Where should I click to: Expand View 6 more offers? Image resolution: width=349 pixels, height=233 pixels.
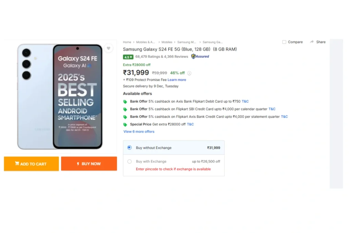click(139, 132)
